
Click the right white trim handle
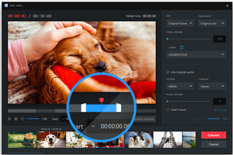coord(119,108)
